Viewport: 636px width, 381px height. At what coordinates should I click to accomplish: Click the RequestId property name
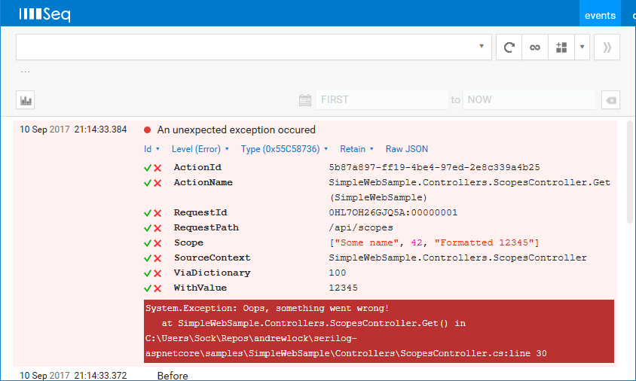pos(200,212)
